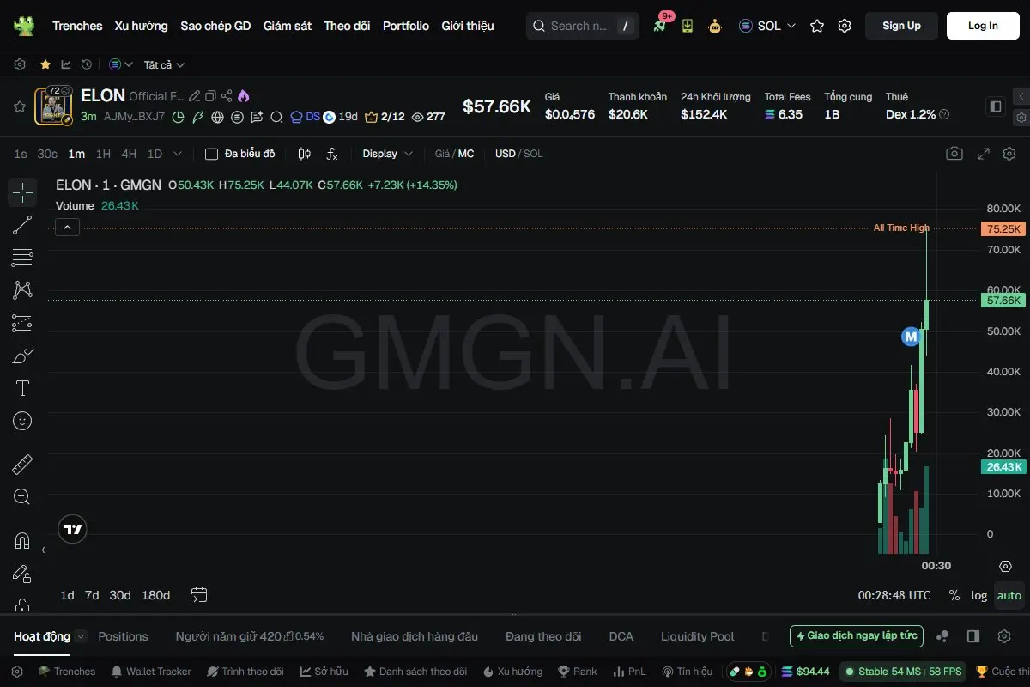
Task: Open the Trenches menu
Action: point(77,26)
